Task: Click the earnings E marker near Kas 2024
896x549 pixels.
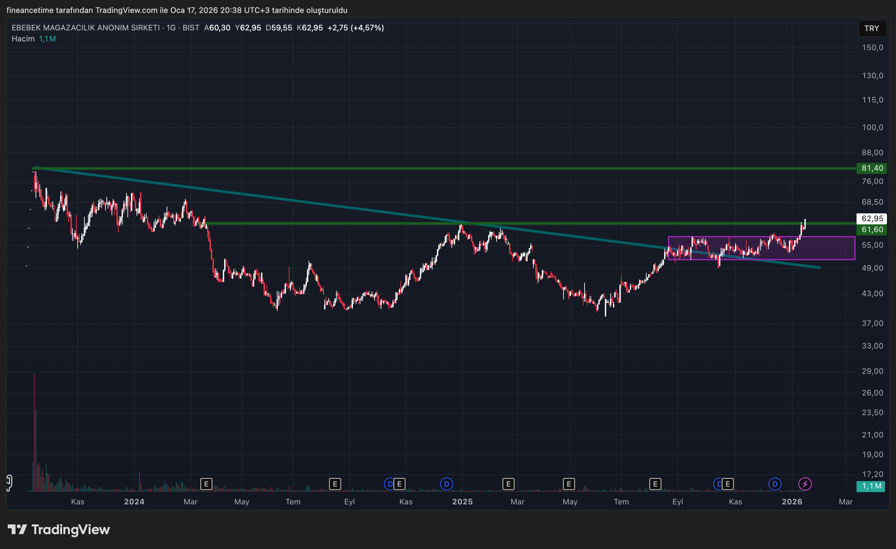Action: [x=399, y=484]
